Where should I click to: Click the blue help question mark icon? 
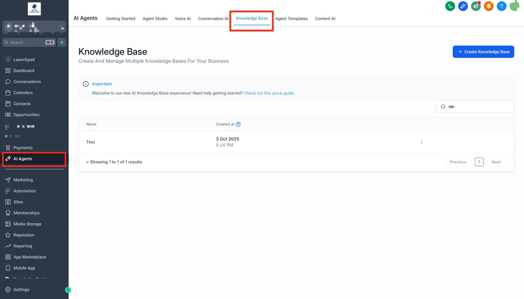point(502,6)
